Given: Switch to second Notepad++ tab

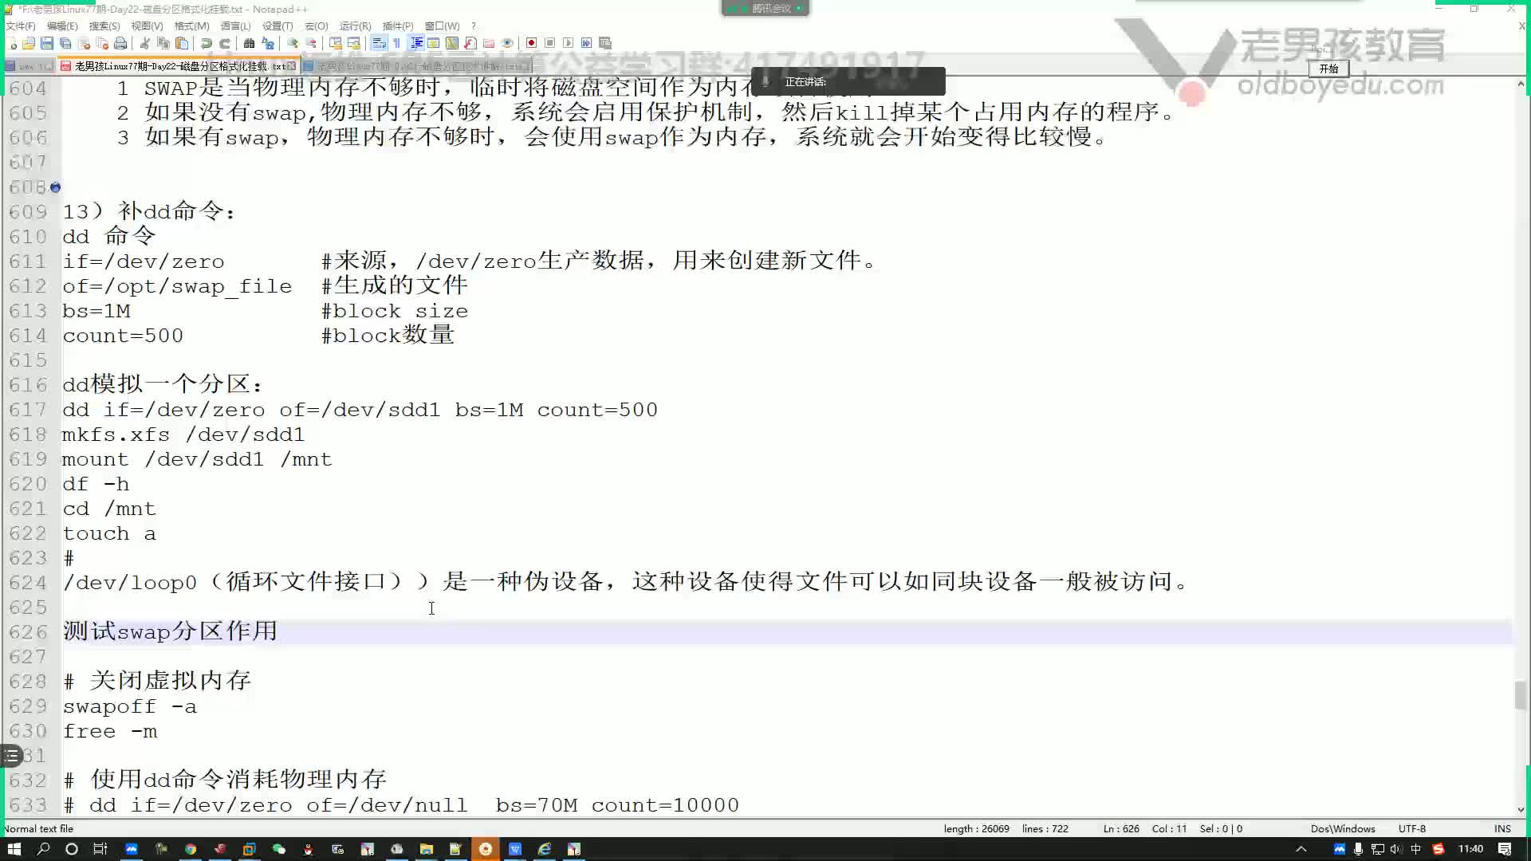Looking at the screenshot, I should [x=418, y=67].
